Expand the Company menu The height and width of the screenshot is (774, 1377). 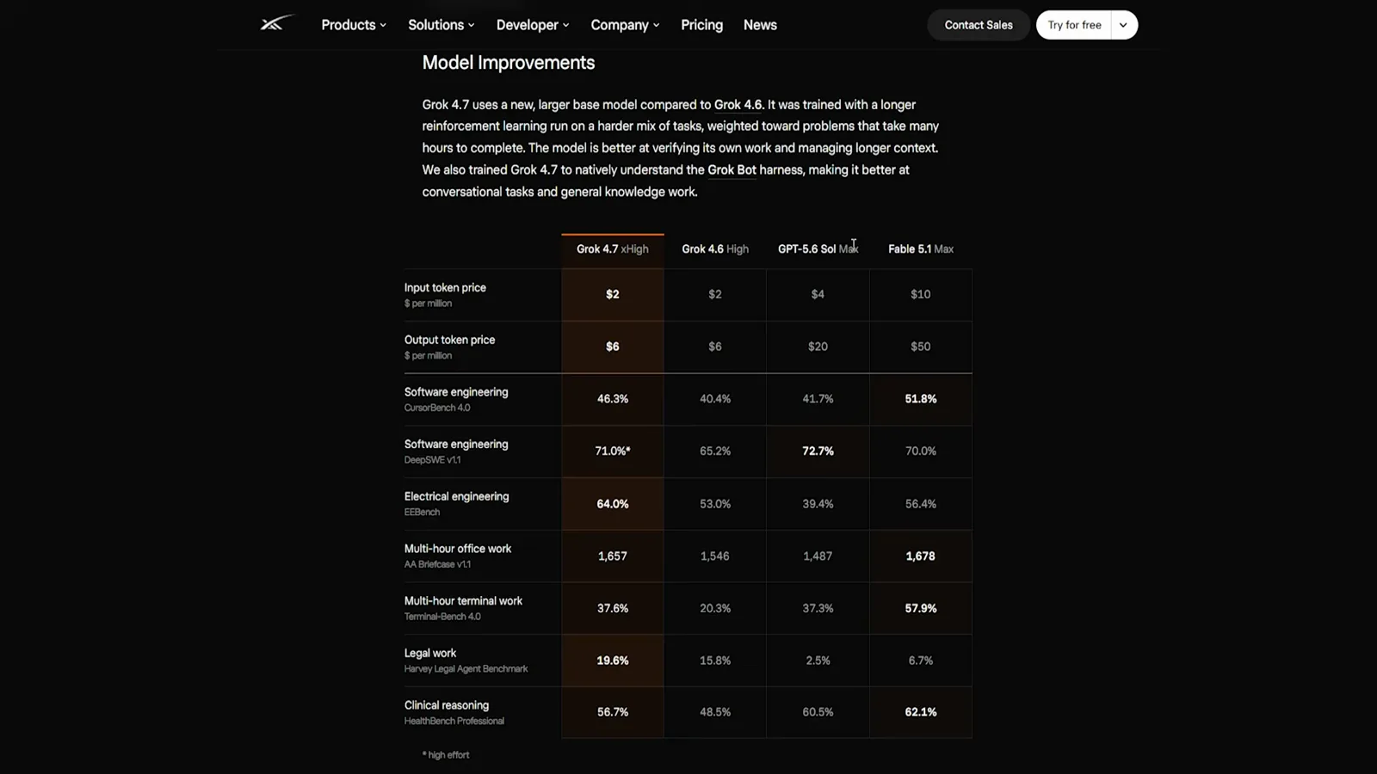625,25
